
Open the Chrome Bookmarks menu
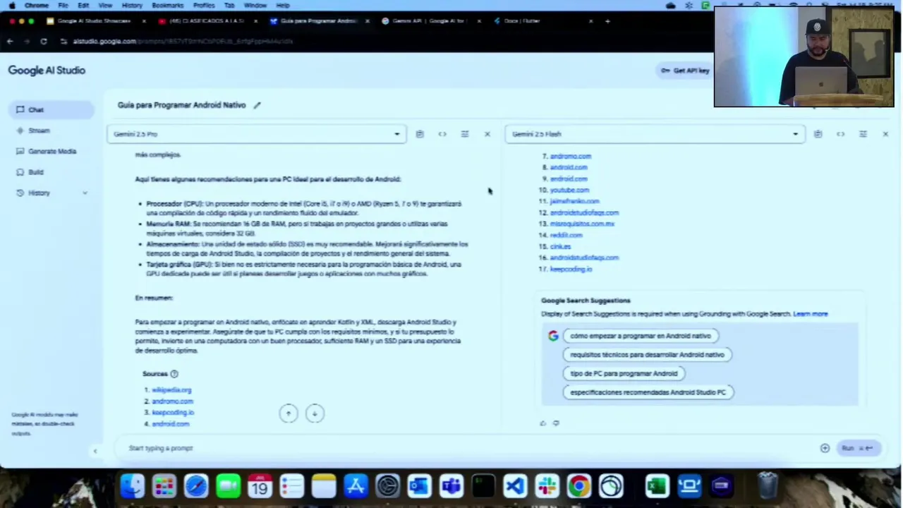pos(168,5)
